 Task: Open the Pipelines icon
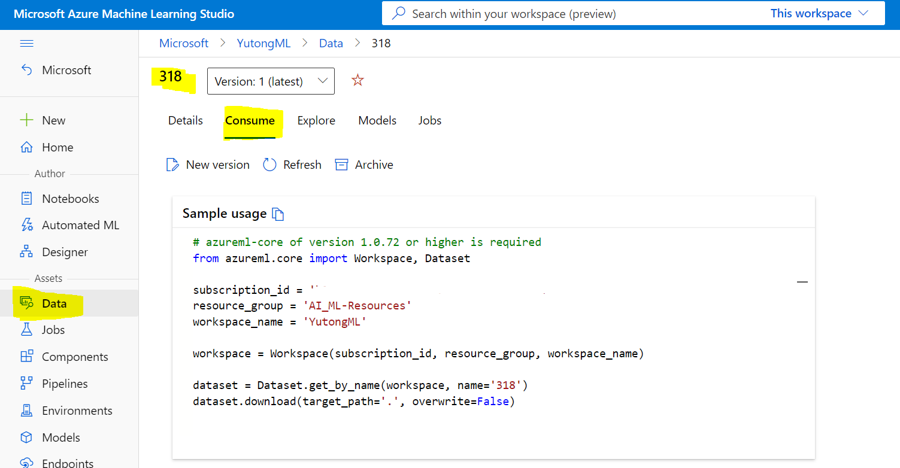(27, 384)
